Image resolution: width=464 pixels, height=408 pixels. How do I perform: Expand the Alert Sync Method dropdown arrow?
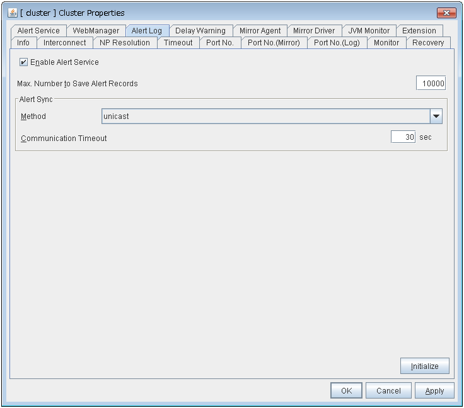(x=436, y=116)
